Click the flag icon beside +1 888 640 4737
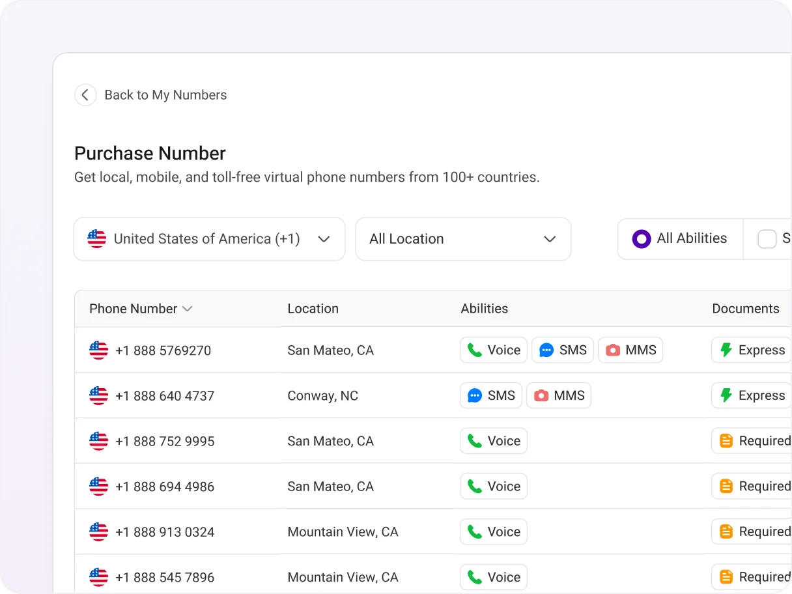This screenshot has height=594, width=792. click(98, 395)
